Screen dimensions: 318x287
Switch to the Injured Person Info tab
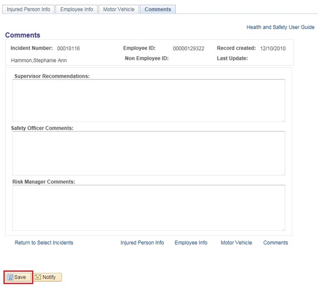pos(29,10)
